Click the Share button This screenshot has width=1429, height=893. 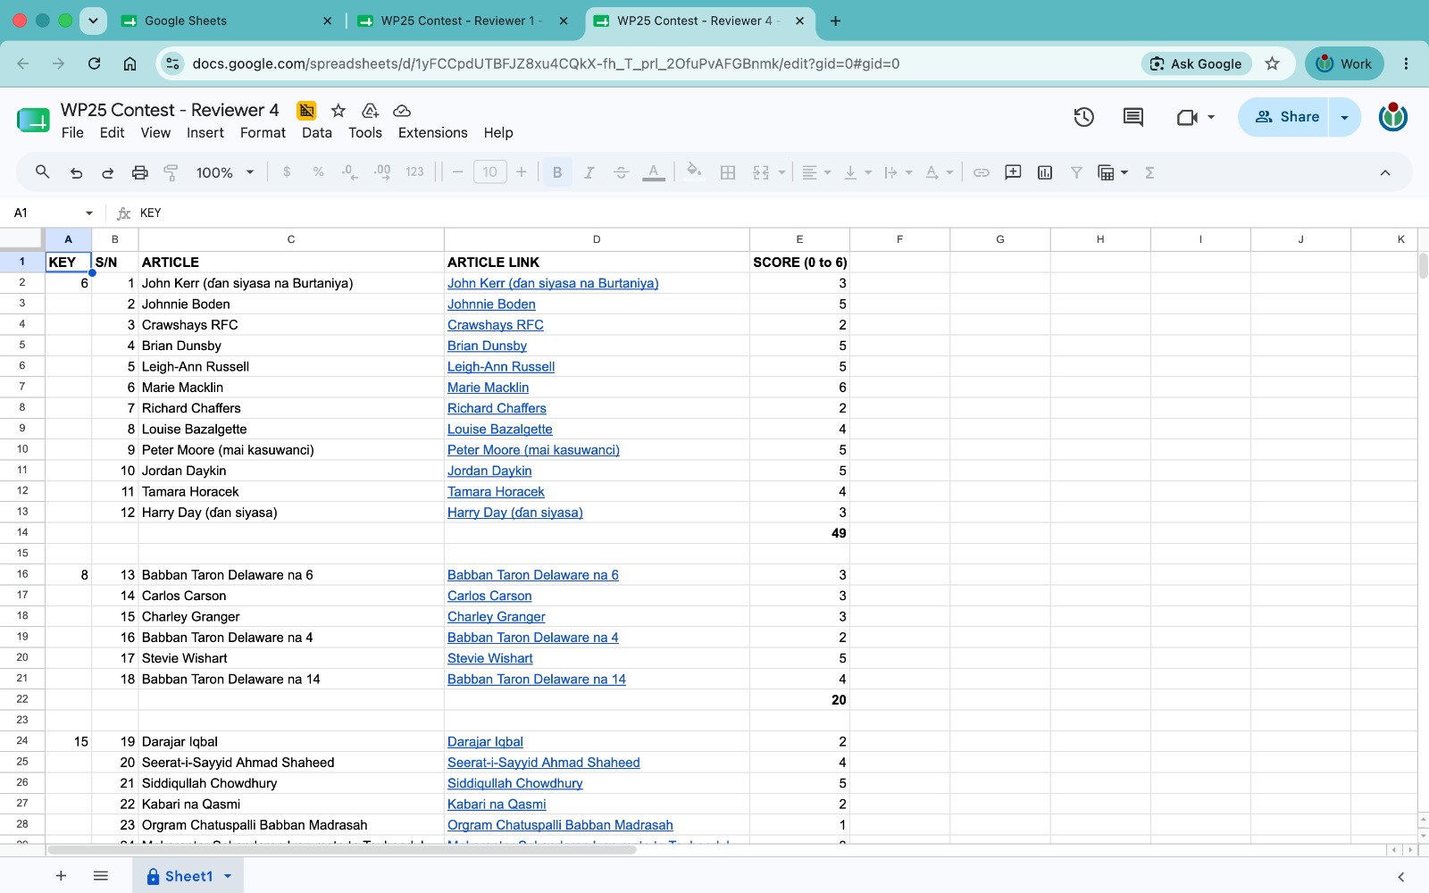[1286, 117]
